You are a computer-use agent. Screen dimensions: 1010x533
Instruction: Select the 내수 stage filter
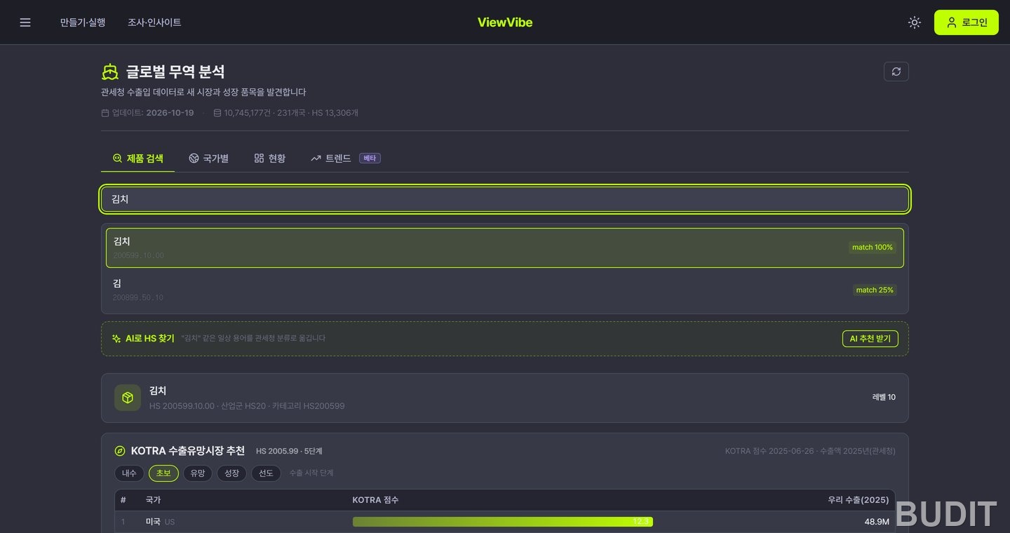[130, 473]
